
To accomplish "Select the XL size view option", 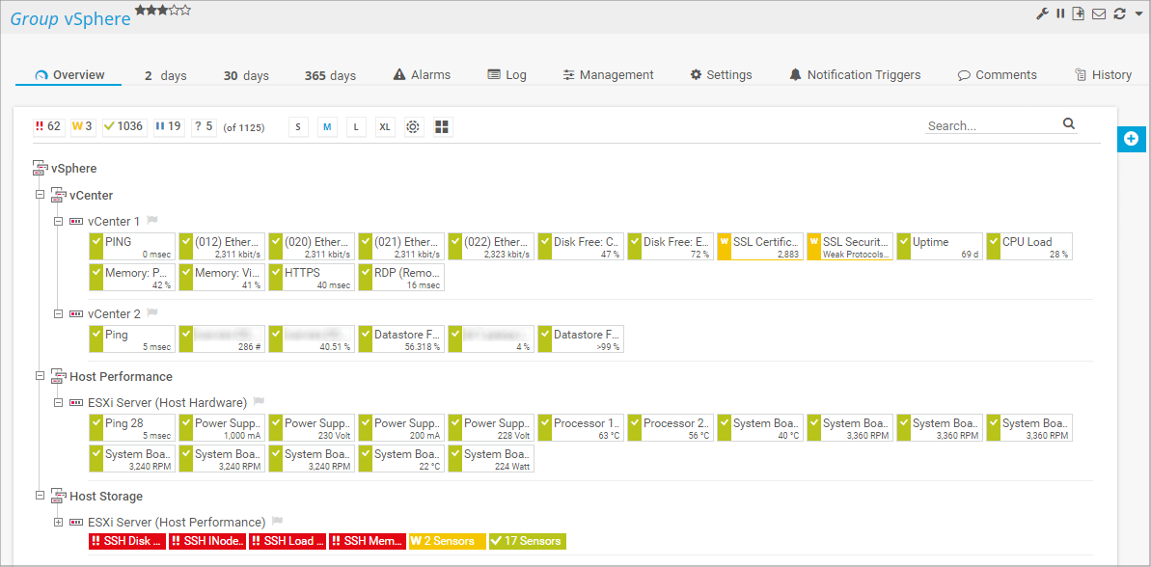I will click(x=385, y=127).
